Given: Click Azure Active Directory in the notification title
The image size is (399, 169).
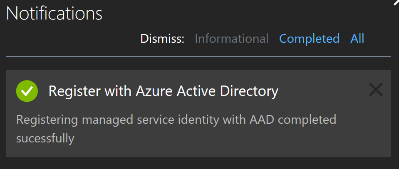Looking at the screenshot, I should click(x=207, y=91).
